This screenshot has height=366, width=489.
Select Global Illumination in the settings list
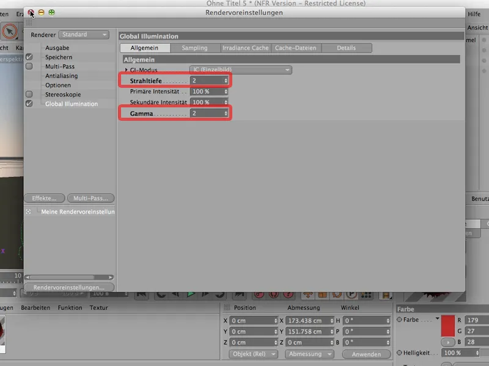tap(72, 104)
